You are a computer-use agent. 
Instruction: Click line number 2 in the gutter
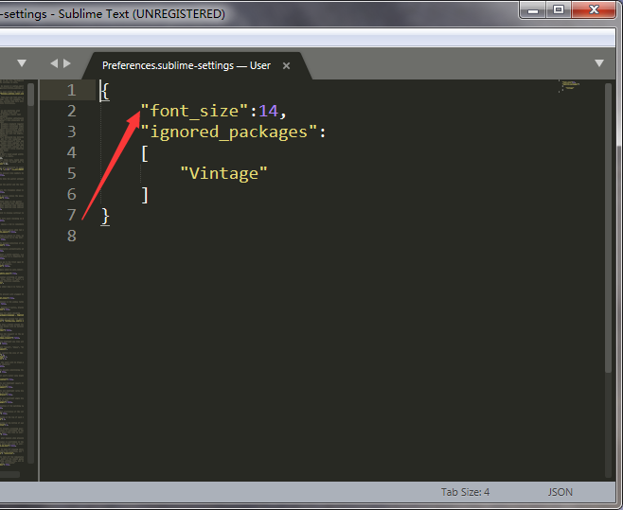click(x=72, y=111)
